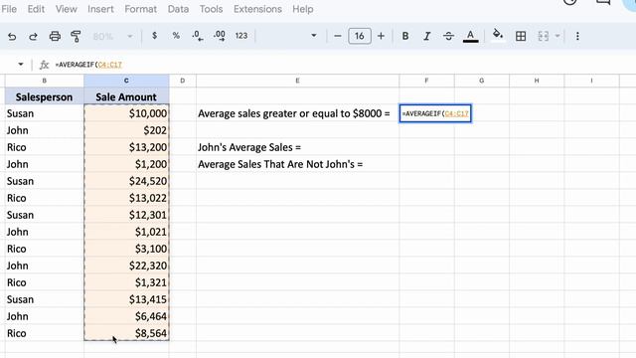Expand the name box dropdown arrow
Image resolution: width=636 pixels, height=358 pixels.
pyautogui.click(x=21, y=64)
